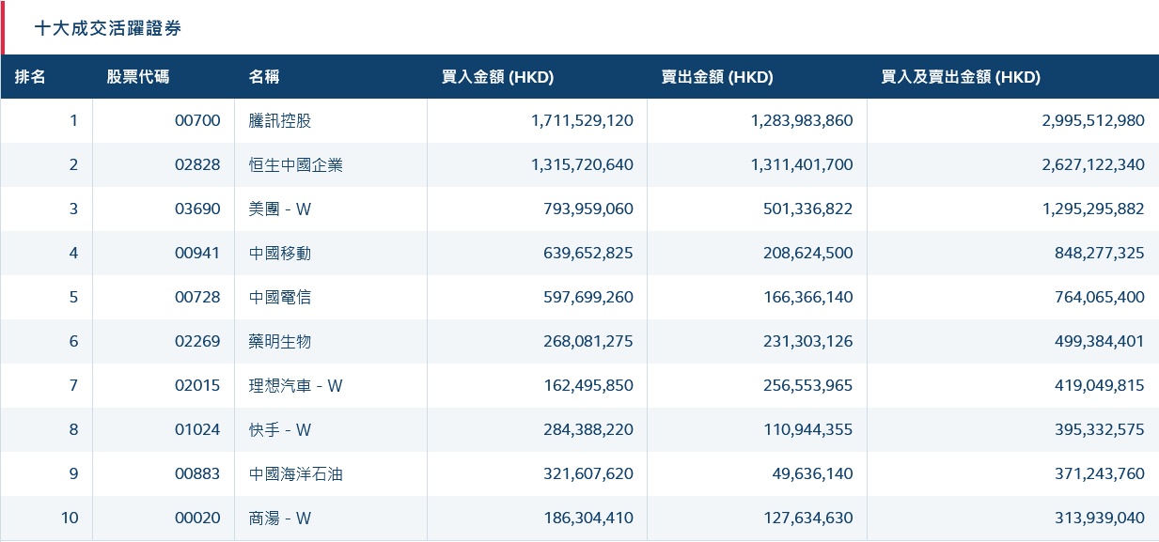Select the name 藥明生物
Viewport: 1159px width, 542px height.
280,341
